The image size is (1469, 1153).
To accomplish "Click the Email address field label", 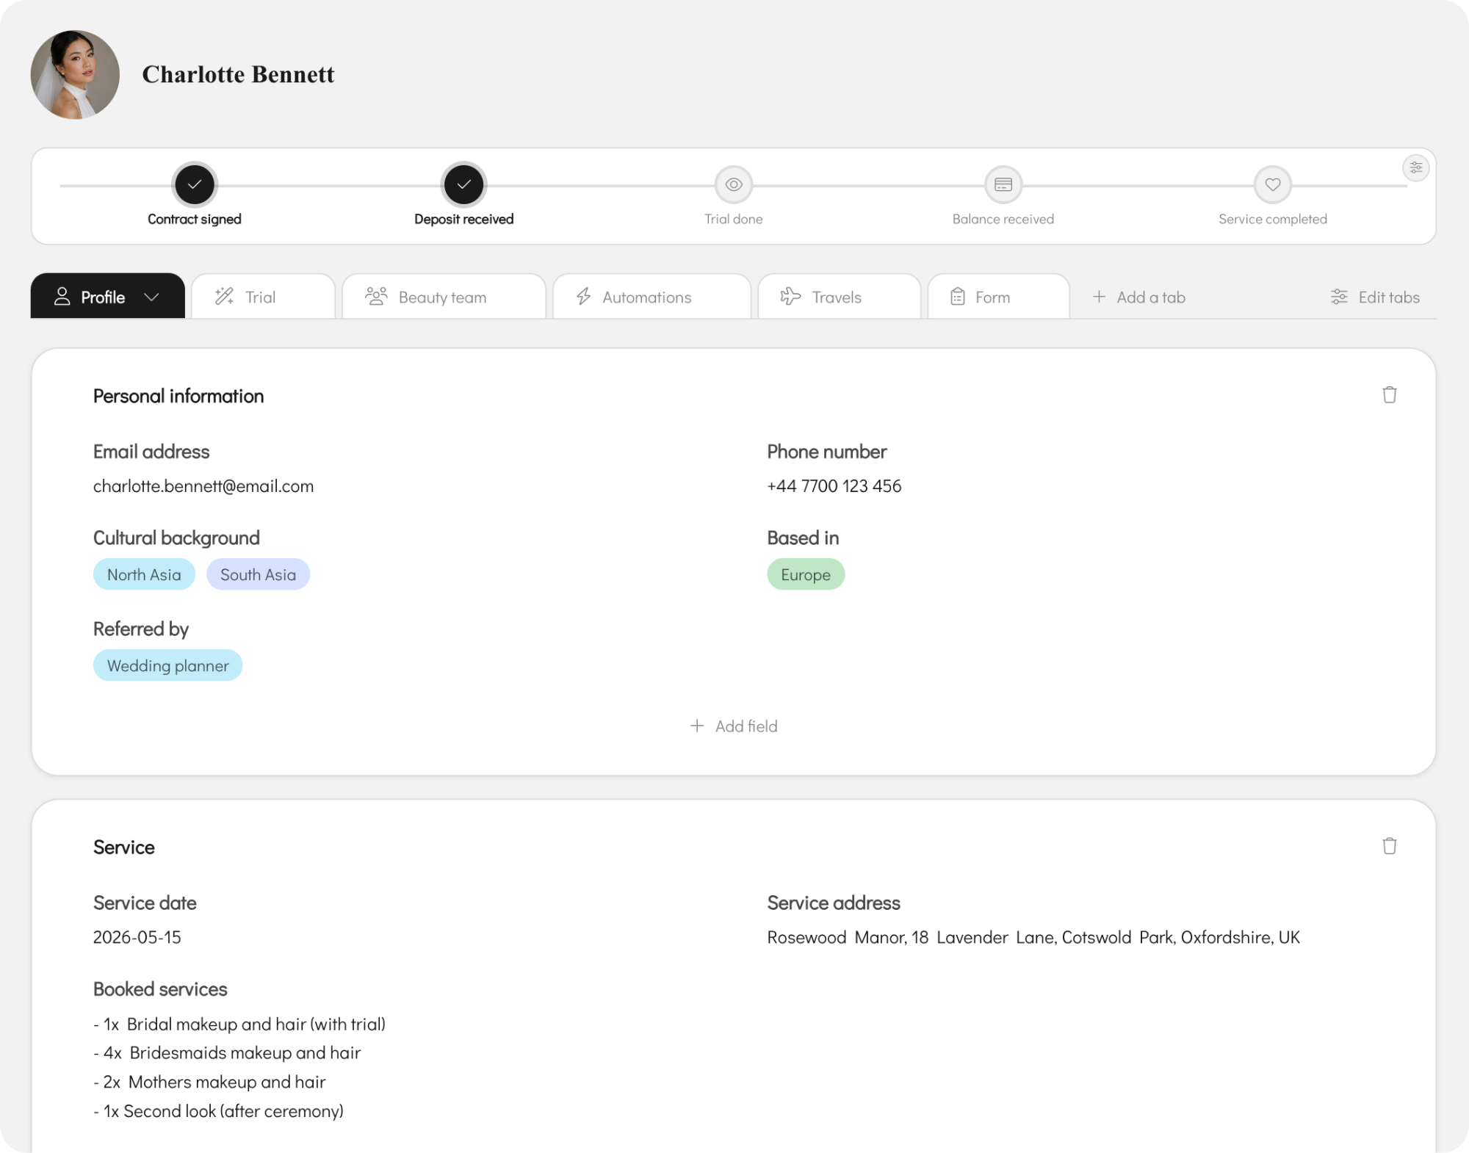I will click(151, 452).
